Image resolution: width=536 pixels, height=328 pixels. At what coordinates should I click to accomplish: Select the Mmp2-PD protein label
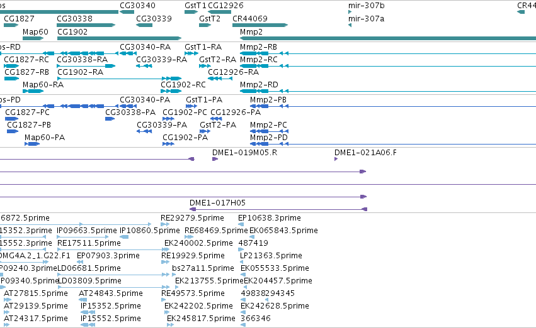pos(269,138)
